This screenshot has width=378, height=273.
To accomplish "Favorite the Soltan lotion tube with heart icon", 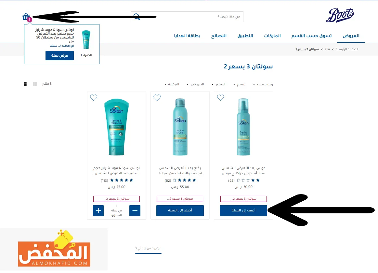I will point(94,98).
